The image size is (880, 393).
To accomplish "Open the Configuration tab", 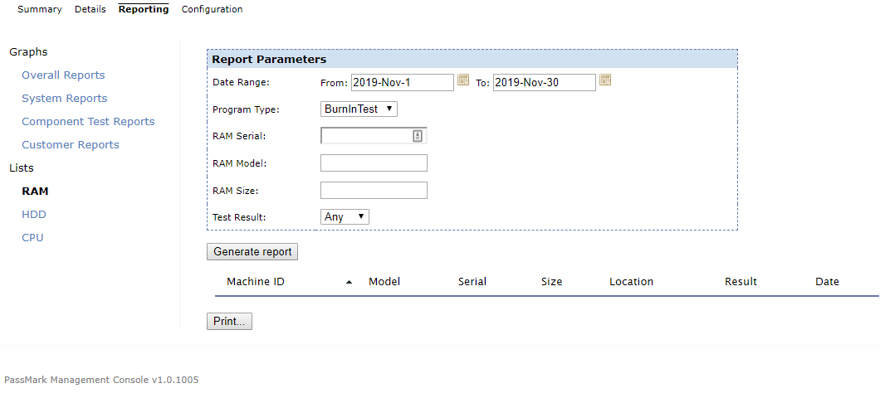I will tap(213, 9).
